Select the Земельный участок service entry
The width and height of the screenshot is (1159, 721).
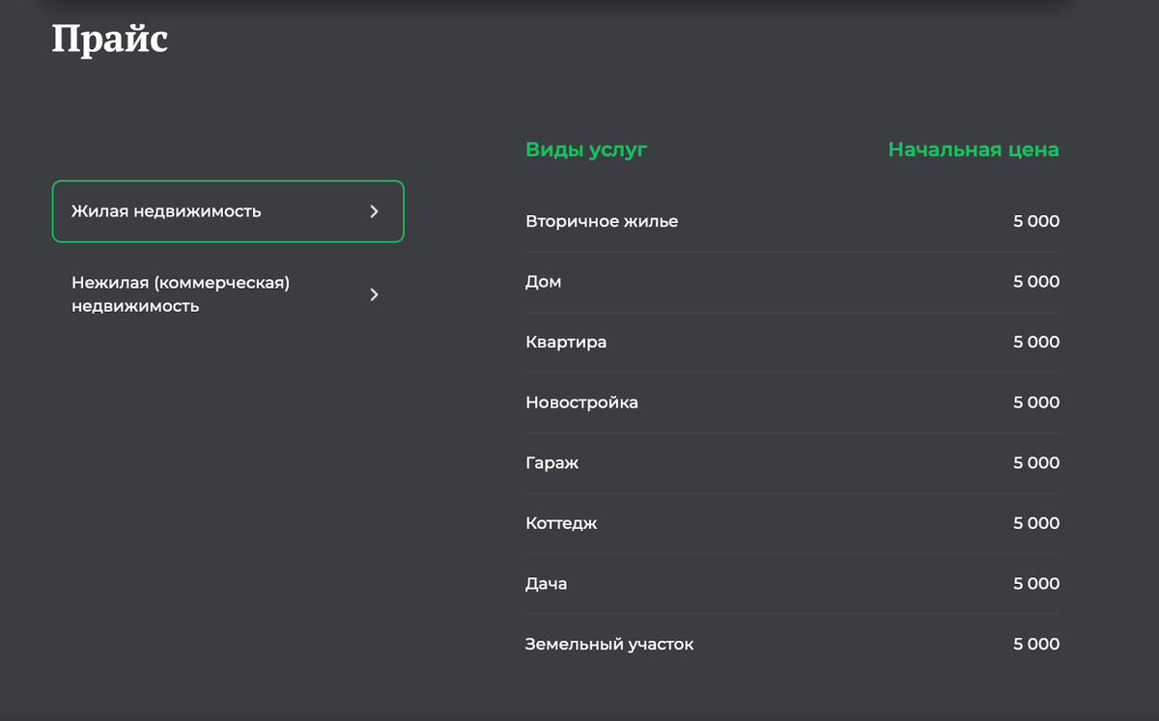[x=609, y=644]
